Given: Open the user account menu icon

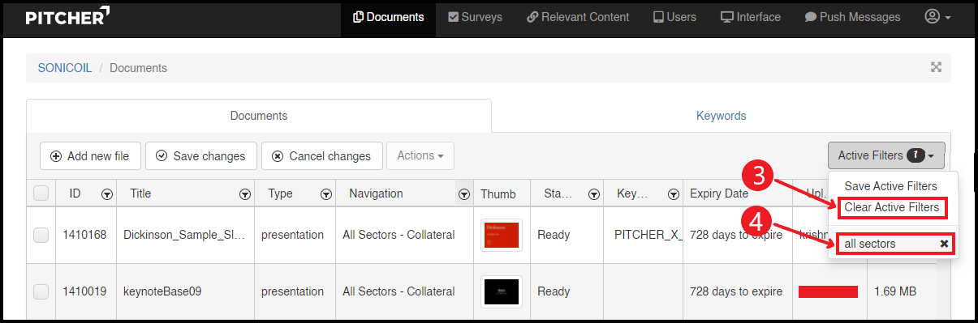Looking at the screenshot, I should (937, 17).
